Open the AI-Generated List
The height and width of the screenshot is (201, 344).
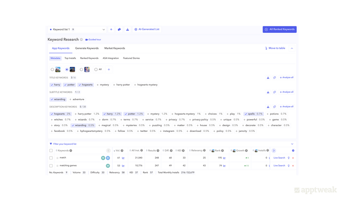(x=147, y=30)
